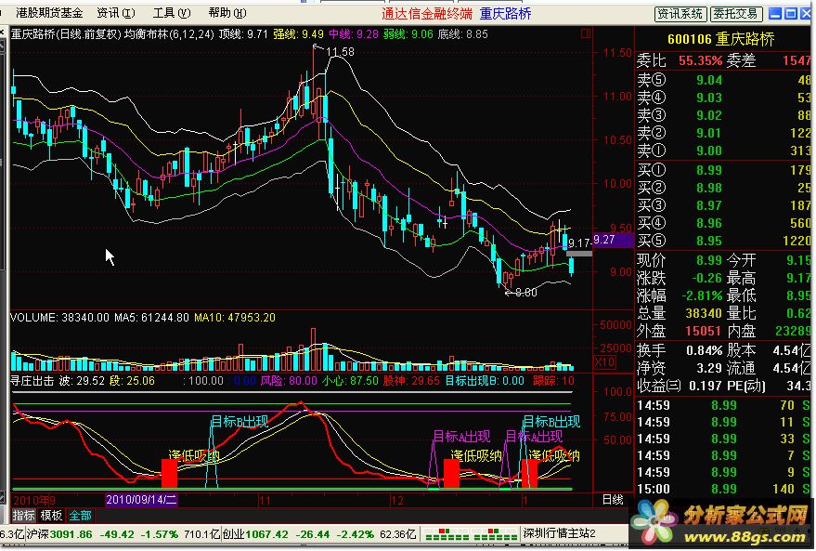The image size is (816, 551).
Task: Click the 底线: 8.85 value
Action: pyautogui.click(x=462, y=34)
